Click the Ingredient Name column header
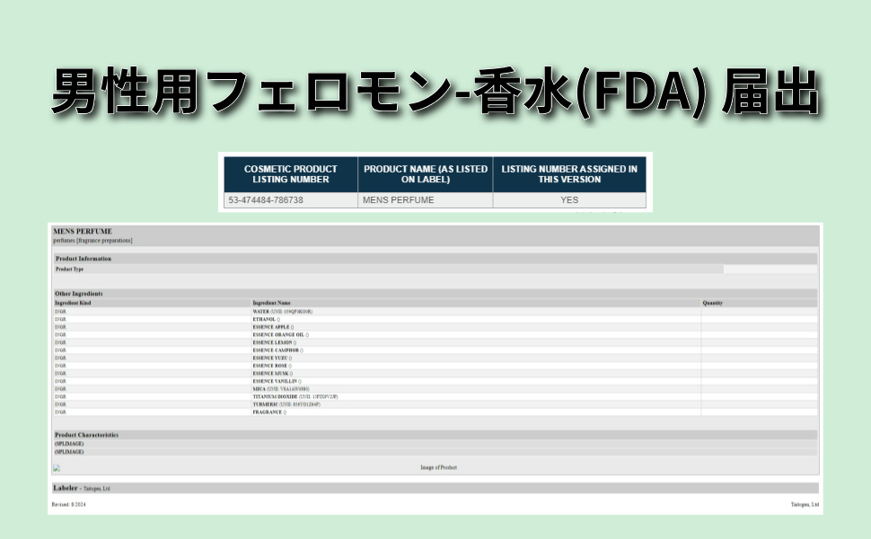 [272, 303]
